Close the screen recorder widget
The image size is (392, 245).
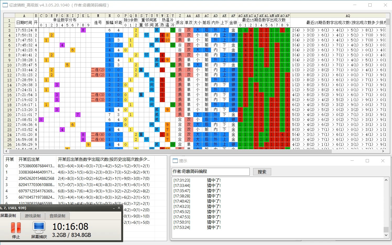(119, 208)
